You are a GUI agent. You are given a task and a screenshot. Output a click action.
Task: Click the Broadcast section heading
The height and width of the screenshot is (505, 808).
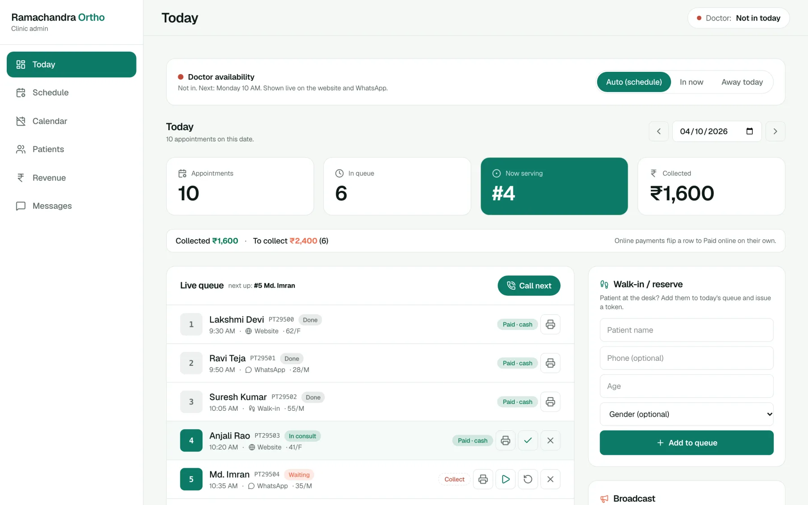click(634, 499)
